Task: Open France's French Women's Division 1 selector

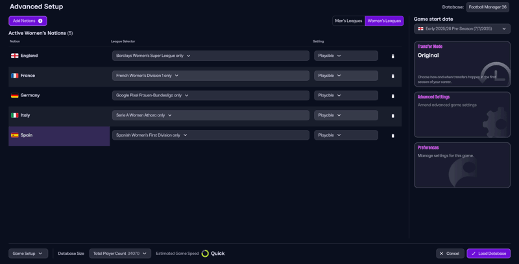Action: [210, 76]
